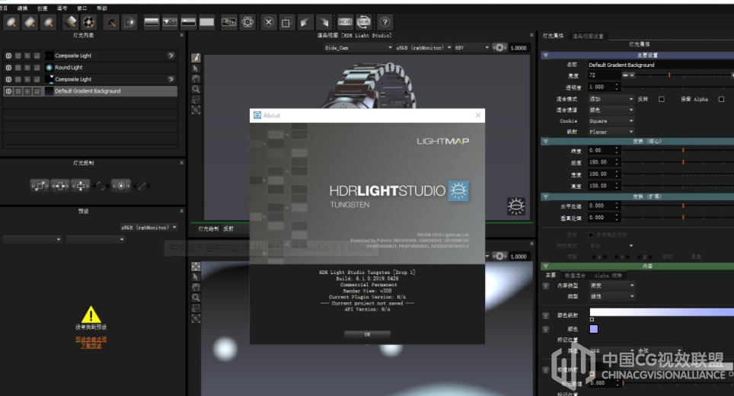Click the plain grey background toolbar icon
Screen dimensions: 734x396
(206, 22)
